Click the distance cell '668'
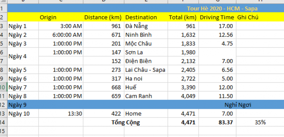 point(104,87)
